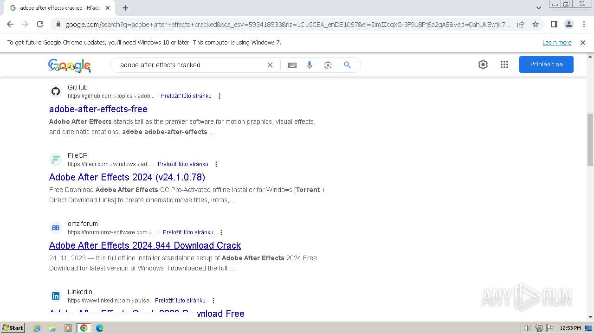Focus the Google search input field
The height and width of the screenshot is (334, 594).
pos(190,65)
